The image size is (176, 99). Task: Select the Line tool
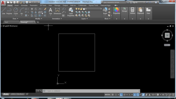click(x=4, y=11)
